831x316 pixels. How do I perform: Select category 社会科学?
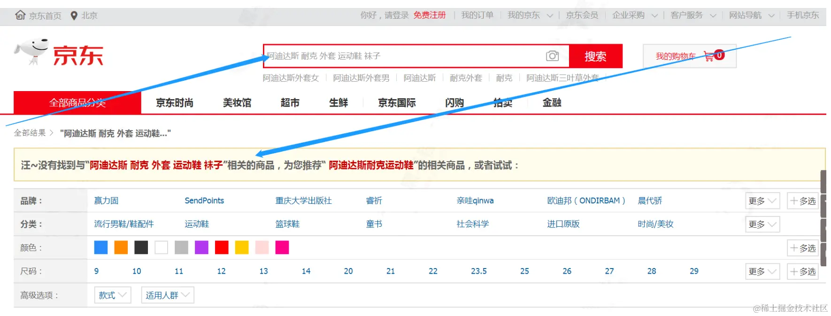tap(473, 224)
